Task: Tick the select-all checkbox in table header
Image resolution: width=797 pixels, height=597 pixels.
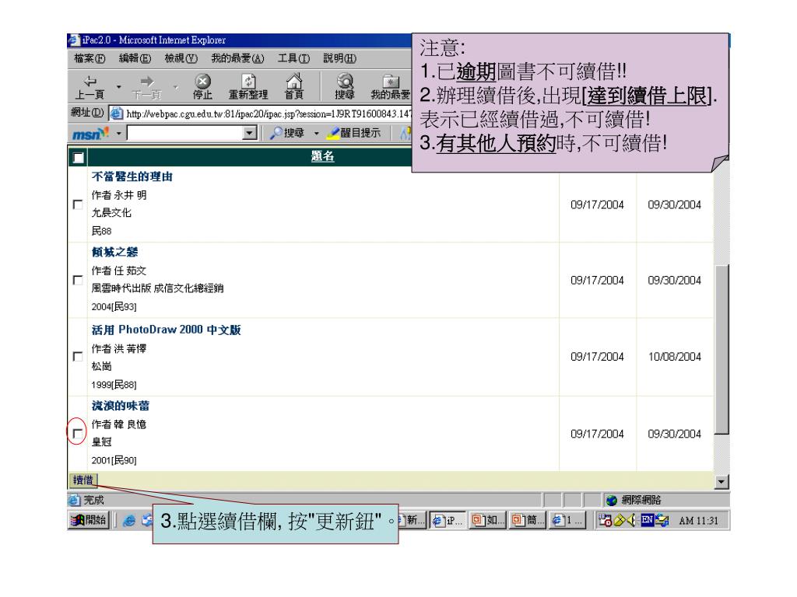Action: pos(79,157)
